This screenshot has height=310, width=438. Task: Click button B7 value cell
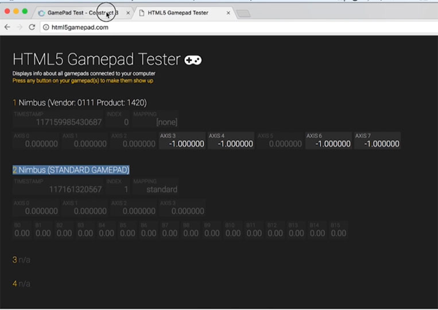[170, 230]
